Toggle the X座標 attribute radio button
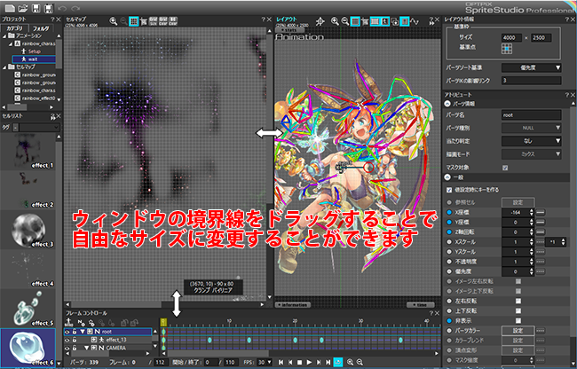This screenshot has height=369, width=577. (449, 212)
